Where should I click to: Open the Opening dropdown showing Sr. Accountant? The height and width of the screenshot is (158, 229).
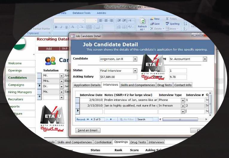pos(205,59)
